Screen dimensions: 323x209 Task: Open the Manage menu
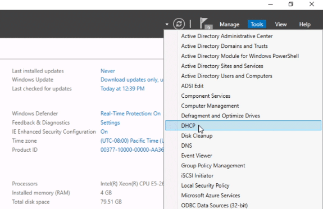pos(229,24)
